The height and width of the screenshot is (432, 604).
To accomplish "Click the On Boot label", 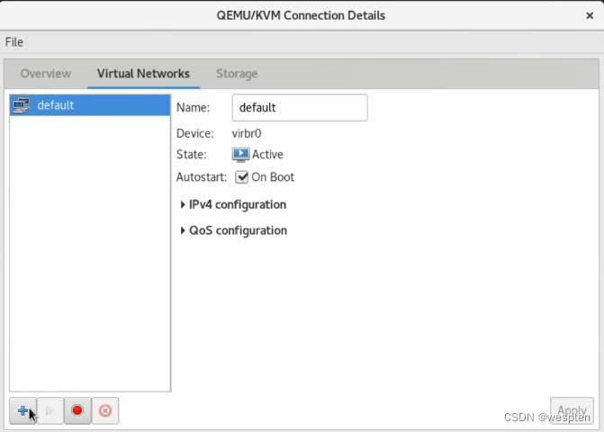I will click(273, 177).
